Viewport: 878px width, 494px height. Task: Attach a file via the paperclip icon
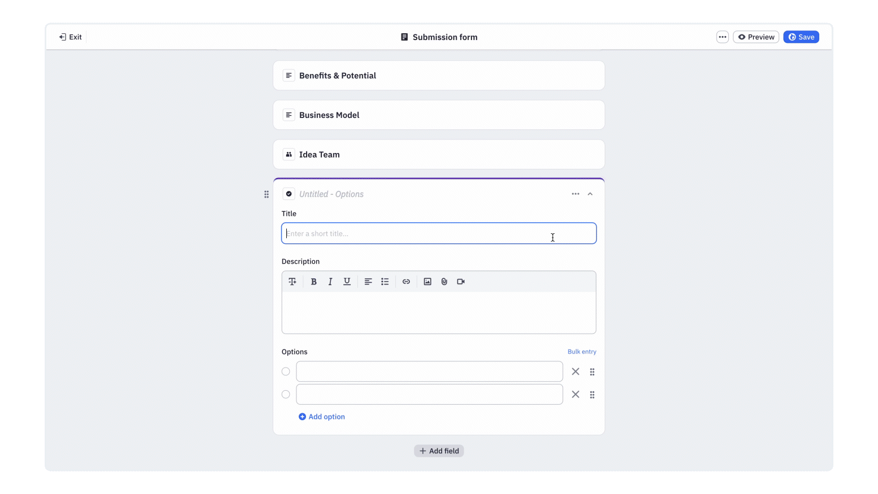(444, 281)
